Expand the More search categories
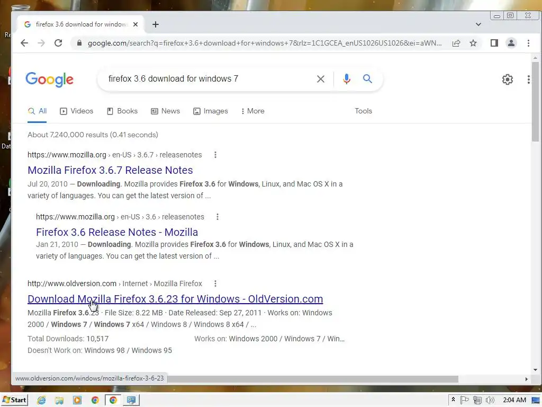542x407 pixels. (x=252, y=111)
